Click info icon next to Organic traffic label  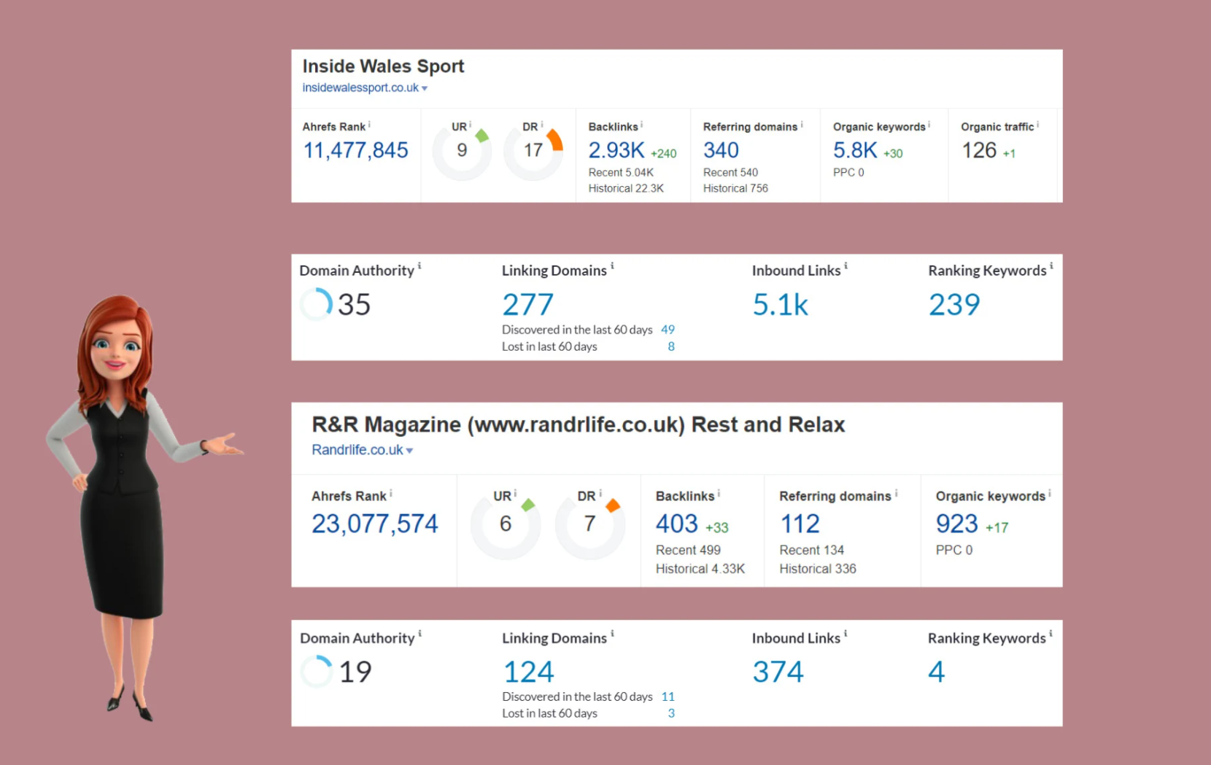coord(1037,125)
